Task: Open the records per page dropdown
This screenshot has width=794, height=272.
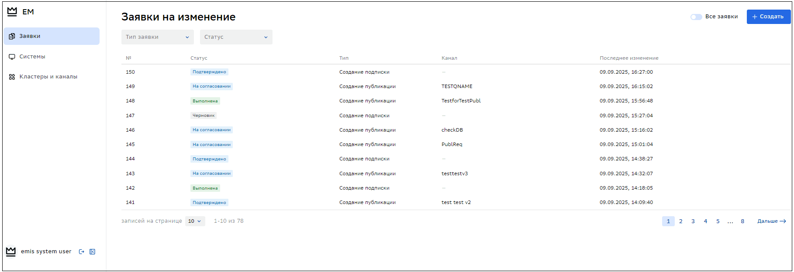Action: click(x=195, y=221)
